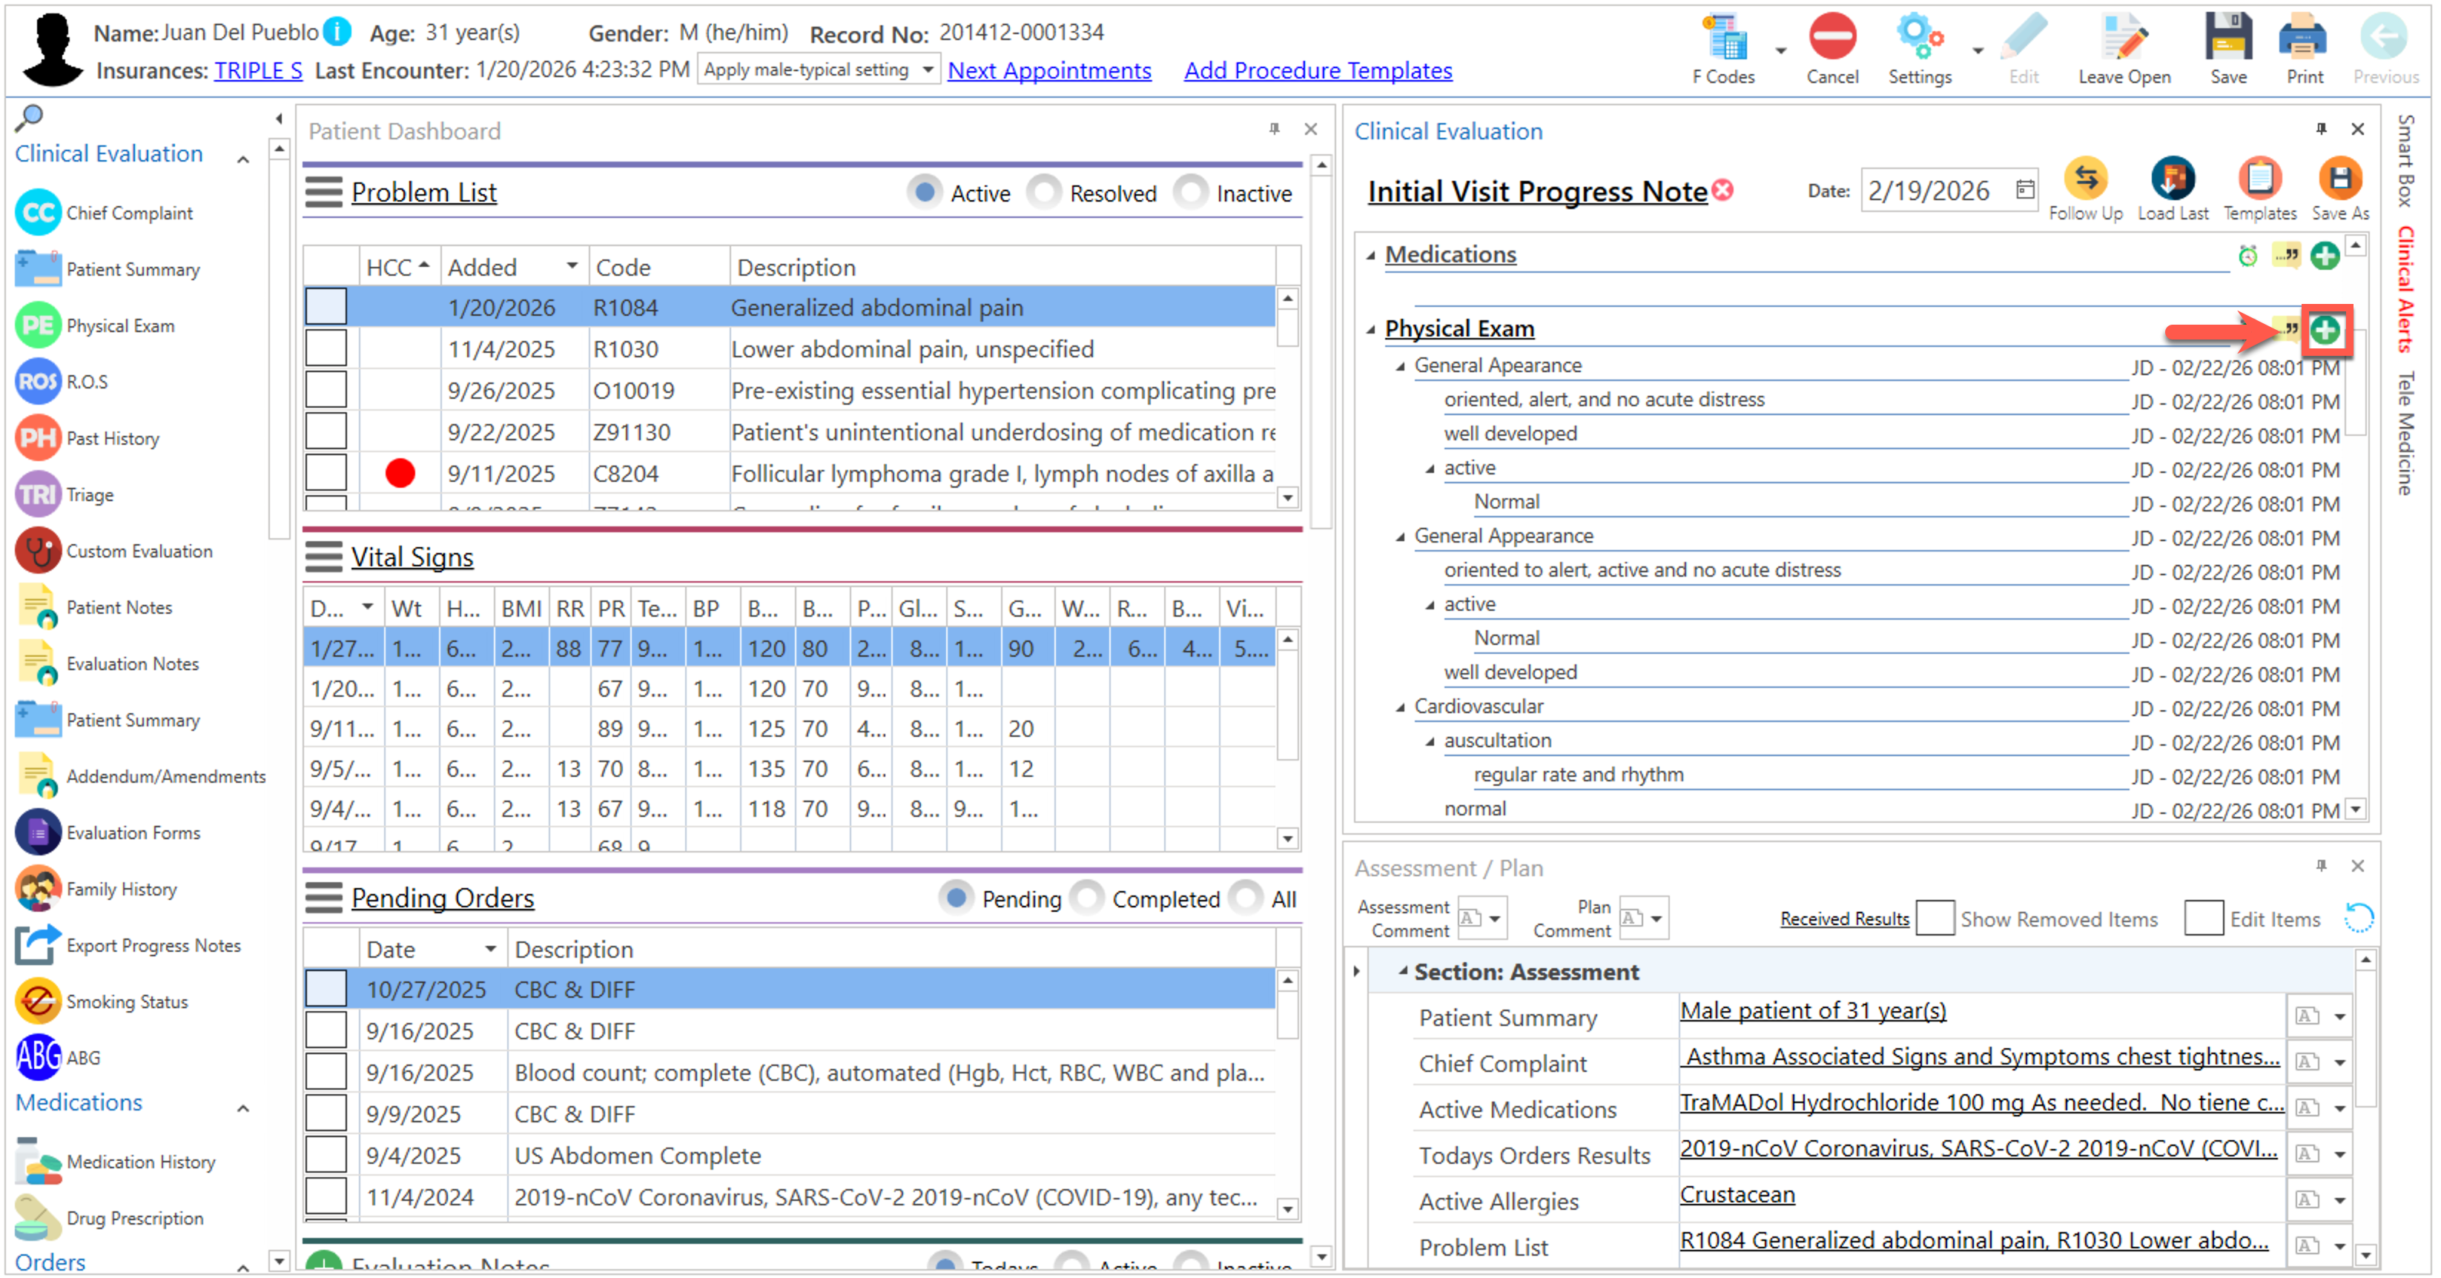The height and width of the screenshot is (1278, 2441).
Task: Select Completed in Pending Orders filter
Action: 1087,897
